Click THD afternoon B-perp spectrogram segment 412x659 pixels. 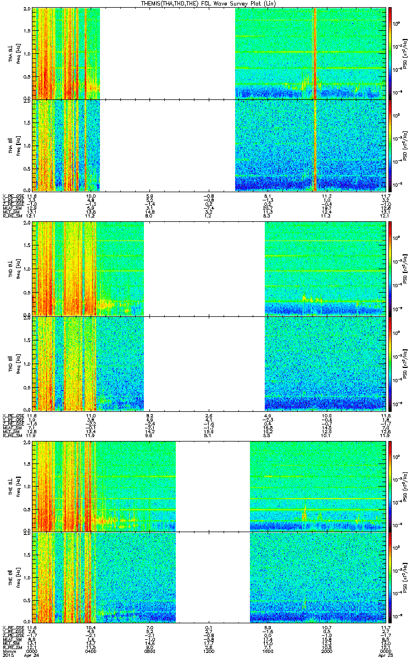click(325, 268)
